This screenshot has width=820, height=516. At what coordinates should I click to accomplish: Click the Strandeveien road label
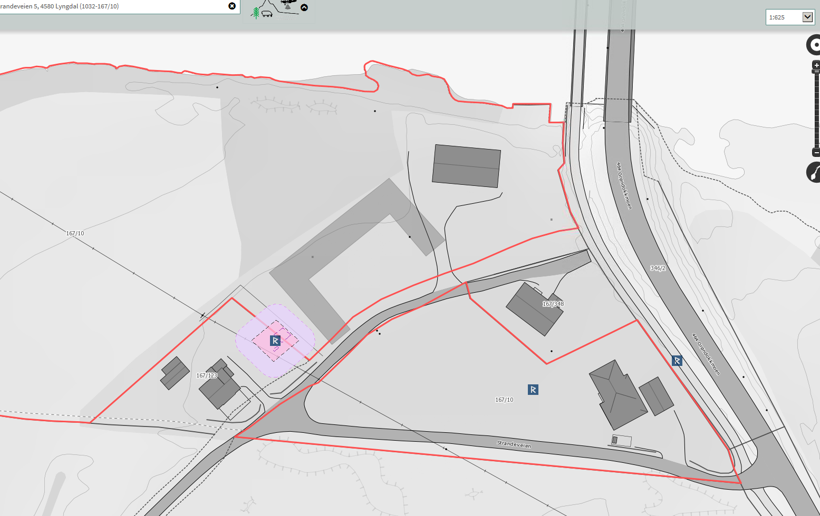pos(514,444)
